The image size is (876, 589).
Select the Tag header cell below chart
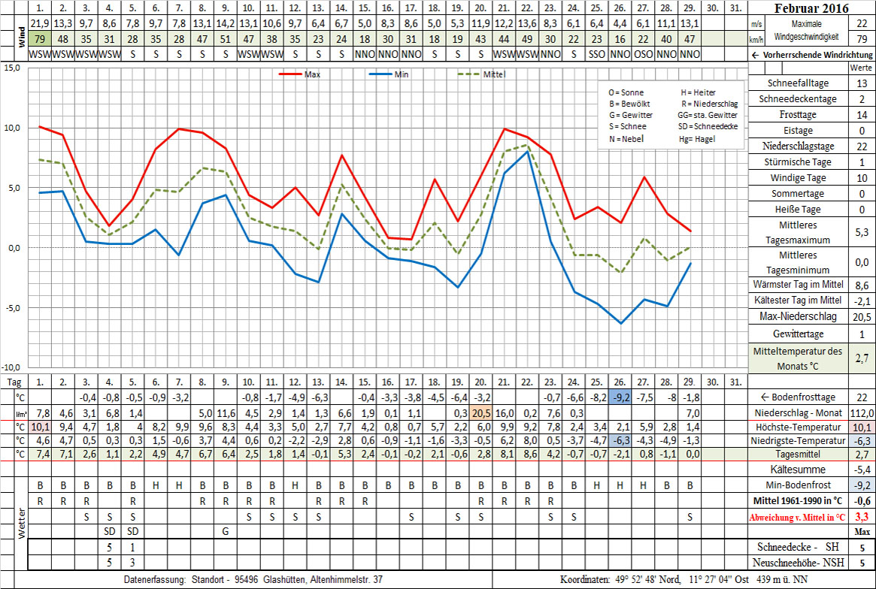click(x=14, y=381)
